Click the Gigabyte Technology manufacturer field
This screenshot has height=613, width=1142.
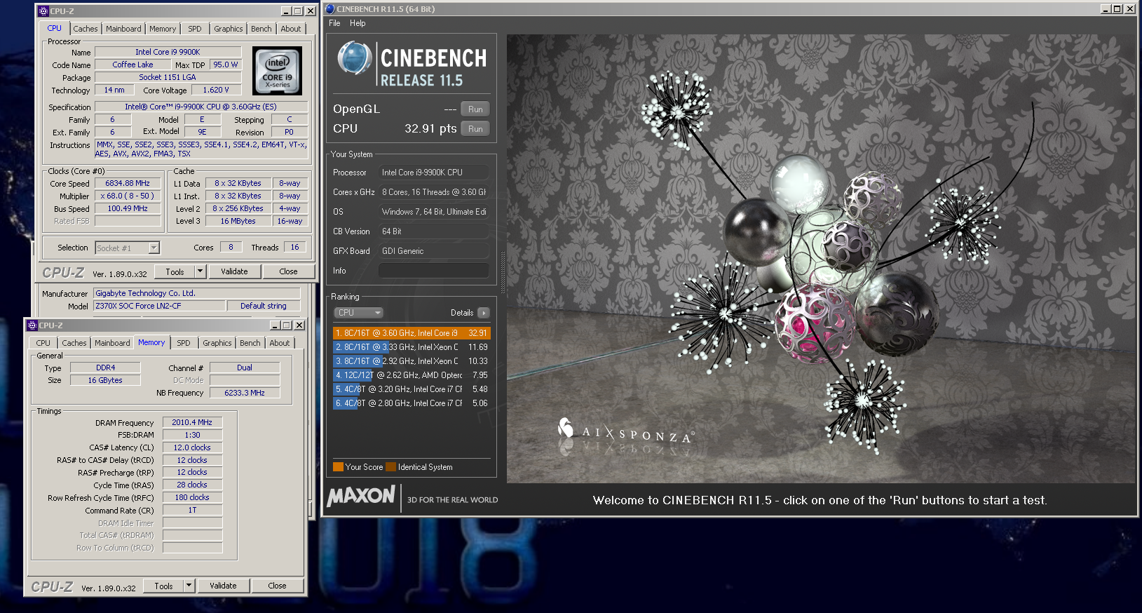[197, 293]
